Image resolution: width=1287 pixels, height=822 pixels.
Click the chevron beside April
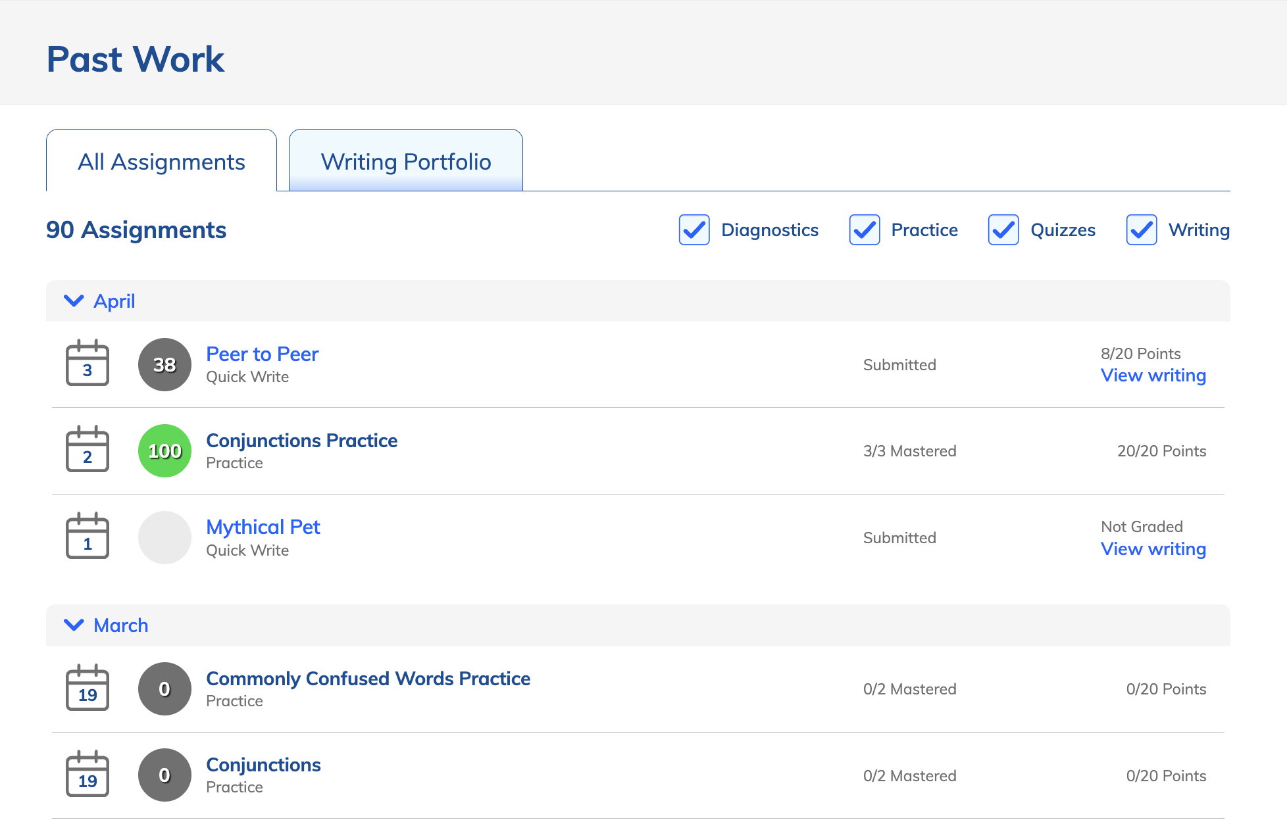(x=74, y=301)
